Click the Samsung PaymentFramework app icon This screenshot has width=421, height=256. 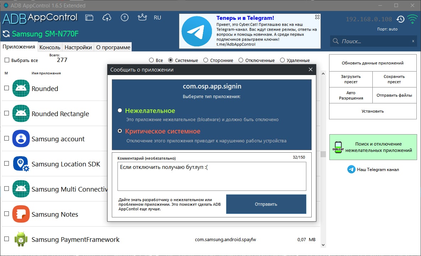pyautogui.click(x=21, y=239)
